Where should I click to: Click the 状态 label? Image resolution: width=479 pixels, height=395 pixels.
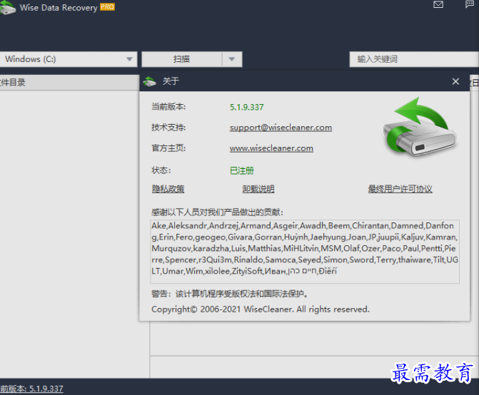pyautogui.click(x=161, y=170)
